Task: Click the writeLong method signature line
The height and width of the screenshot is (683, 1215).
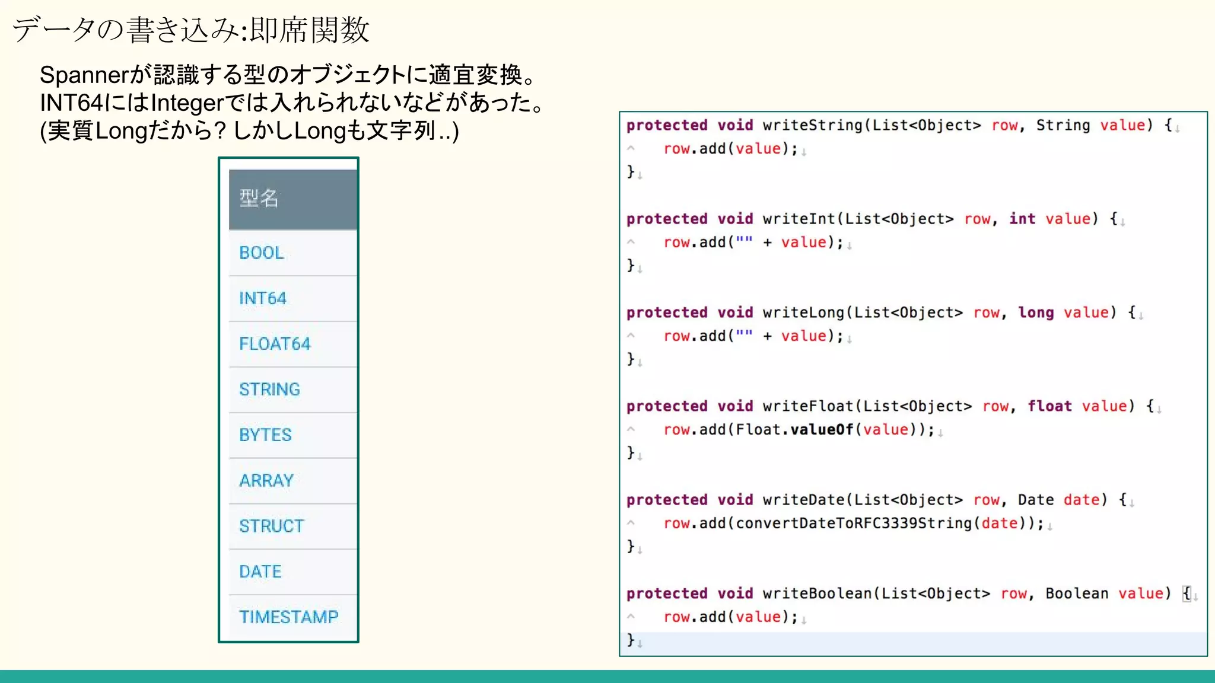Action: click(x=881, y=313)
